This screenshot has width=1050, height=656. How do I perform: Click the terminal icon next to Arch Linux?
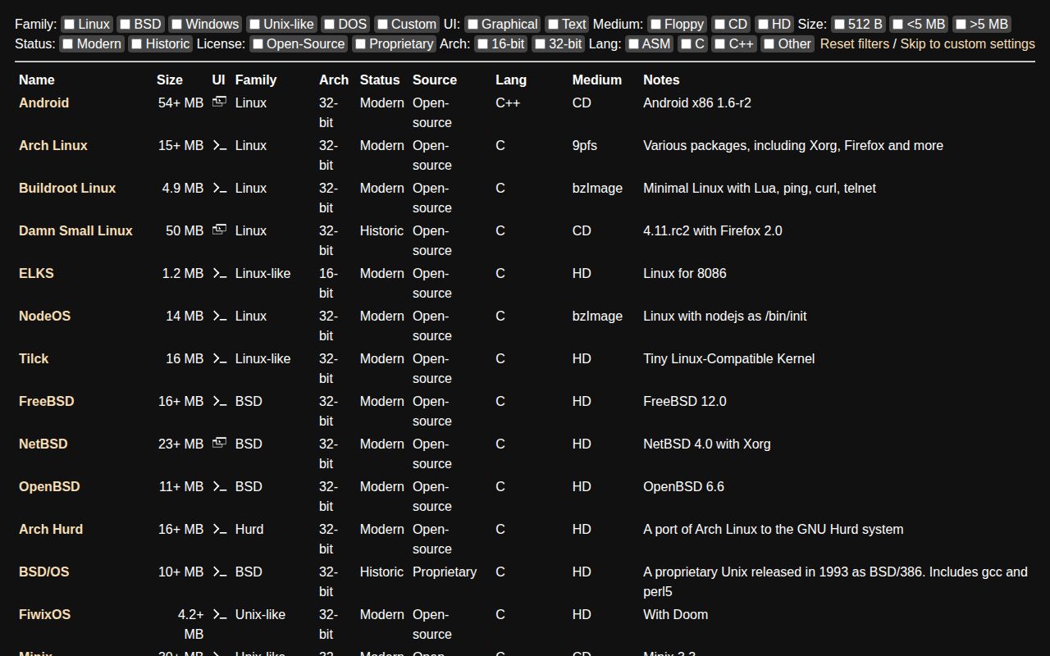click(218, 145)
